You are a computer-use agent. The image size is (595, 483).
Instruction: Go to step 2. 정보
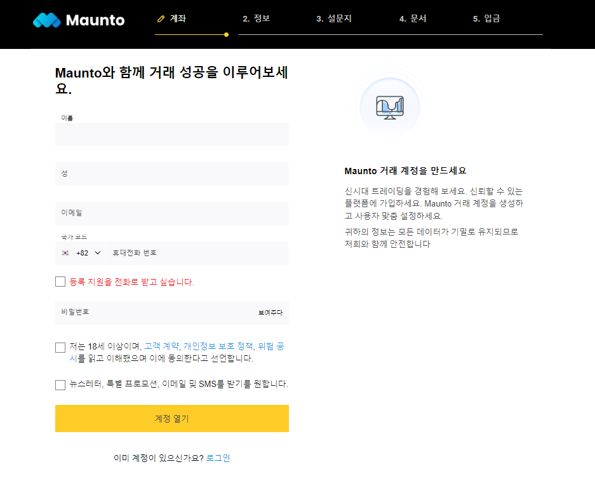256,18
